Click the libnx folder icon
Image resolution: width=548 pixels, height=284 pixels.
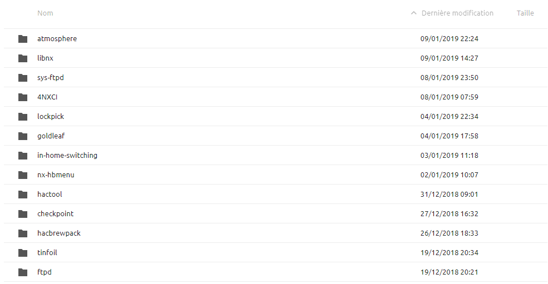[23, 58]
